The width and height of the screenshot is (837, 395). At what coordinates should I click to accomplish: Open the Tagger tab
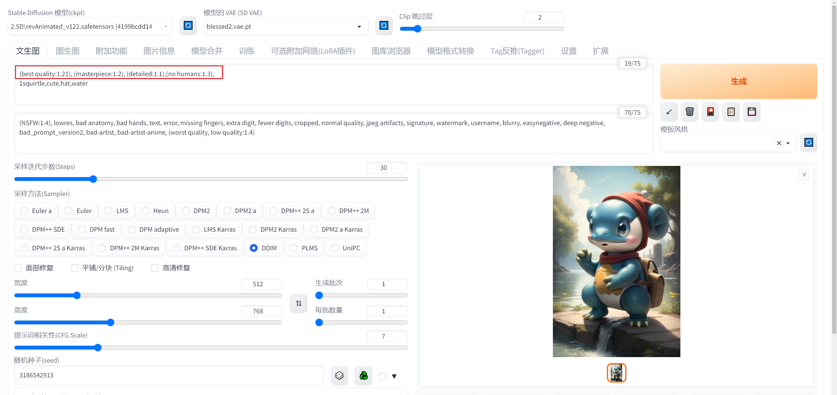[x=518, y=51]
